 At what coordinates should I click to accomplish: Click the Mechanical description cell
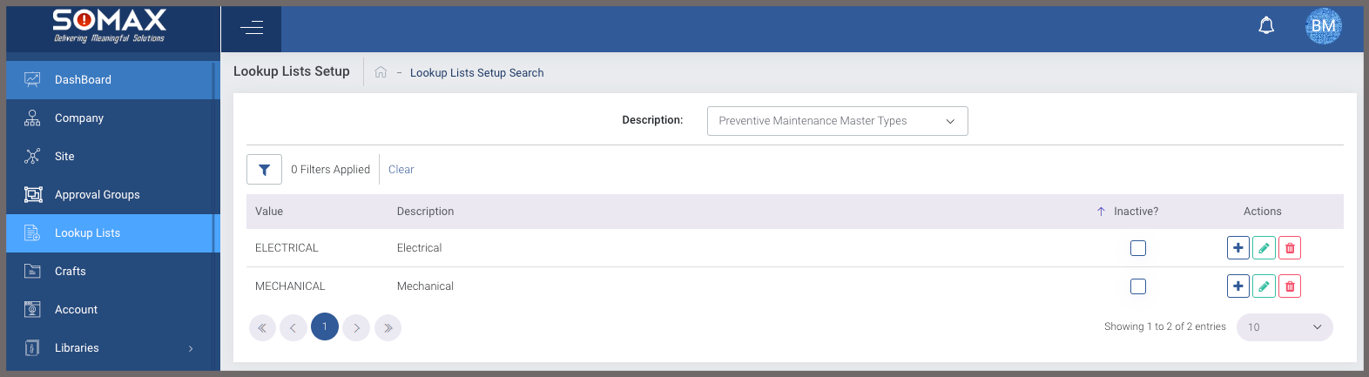click(x=425, y=286)
